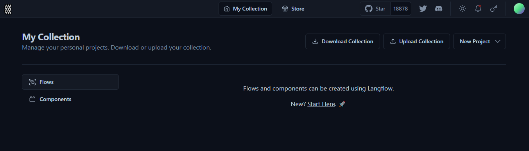
Task: Click the Store shop icon
Action: (x=285, y=9)
